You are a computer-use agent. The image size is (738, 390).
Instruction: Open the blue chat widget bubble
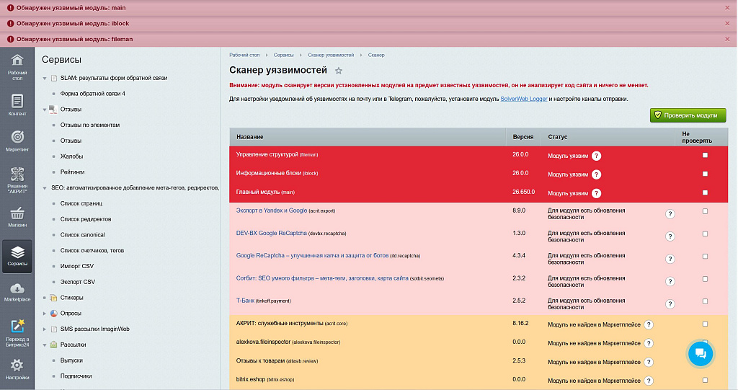(701, 353)
